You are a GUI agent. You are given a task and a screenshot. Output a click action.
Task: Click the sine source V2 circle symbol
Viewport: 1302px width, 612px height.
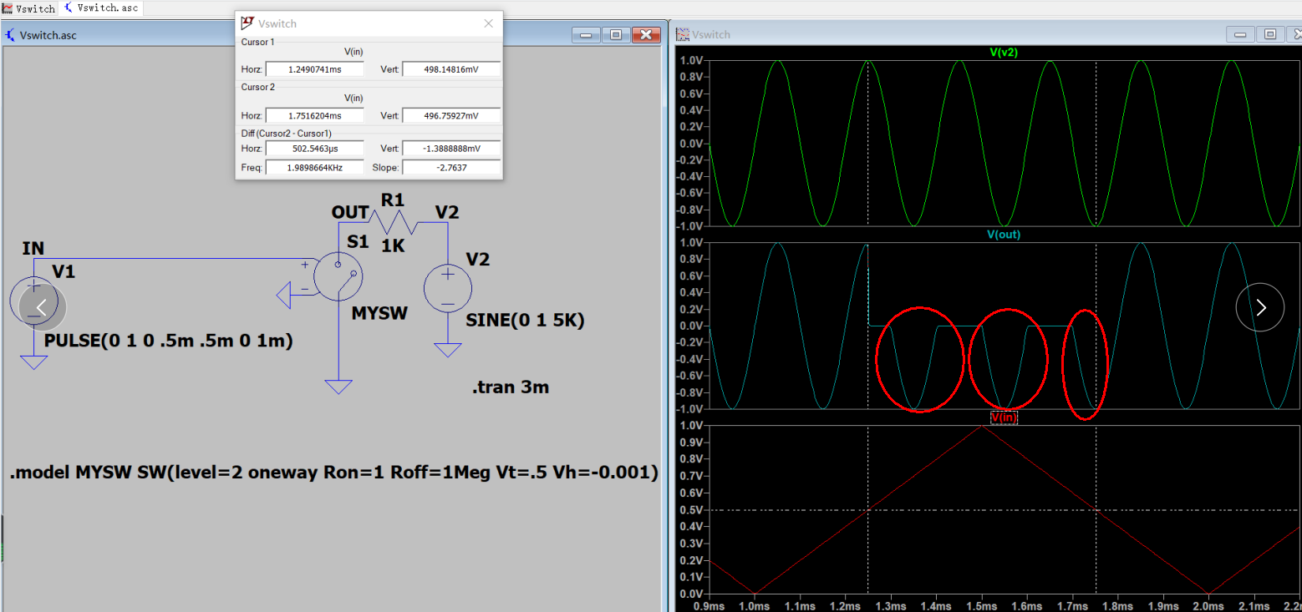coord(449,287)
